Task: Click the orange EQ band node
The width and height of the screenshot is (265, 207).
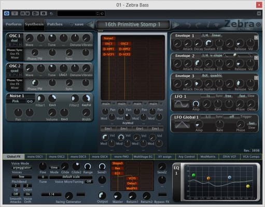Action: pyautogui.click(x=208, y=178)
